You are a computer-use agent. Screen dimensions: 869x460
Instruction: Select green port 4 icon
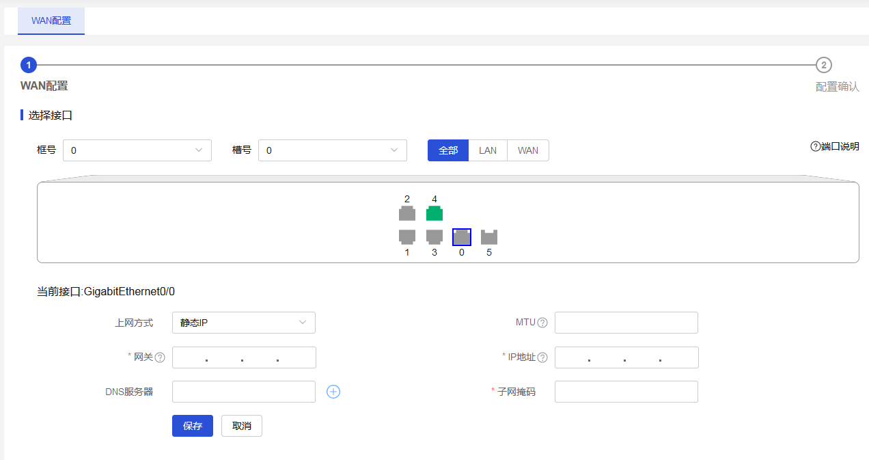click(434, 214)
